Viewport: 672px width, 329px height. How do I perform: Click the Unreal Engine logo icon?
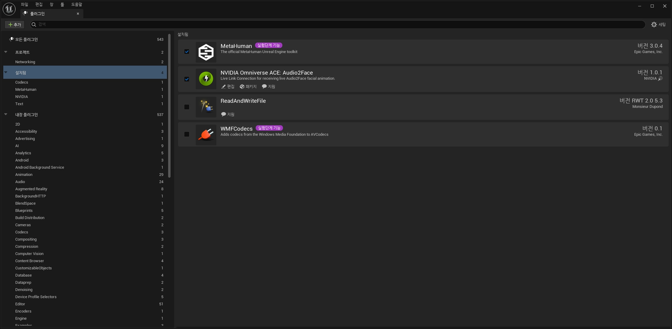[x=9, y=9]
